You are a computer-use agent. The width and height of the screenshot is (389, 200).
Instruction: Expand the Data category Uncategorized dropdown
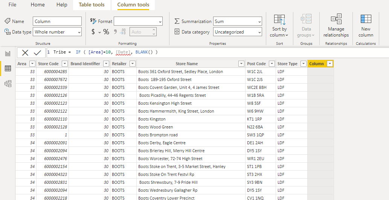pyautogui.click(x=237, y=32)
